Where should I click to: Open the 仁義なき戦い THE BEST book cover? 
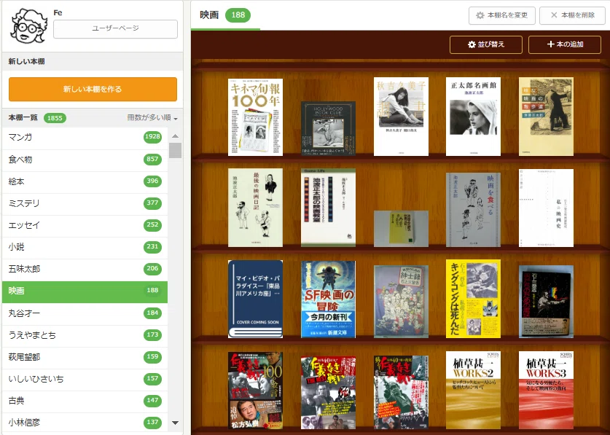328,392
